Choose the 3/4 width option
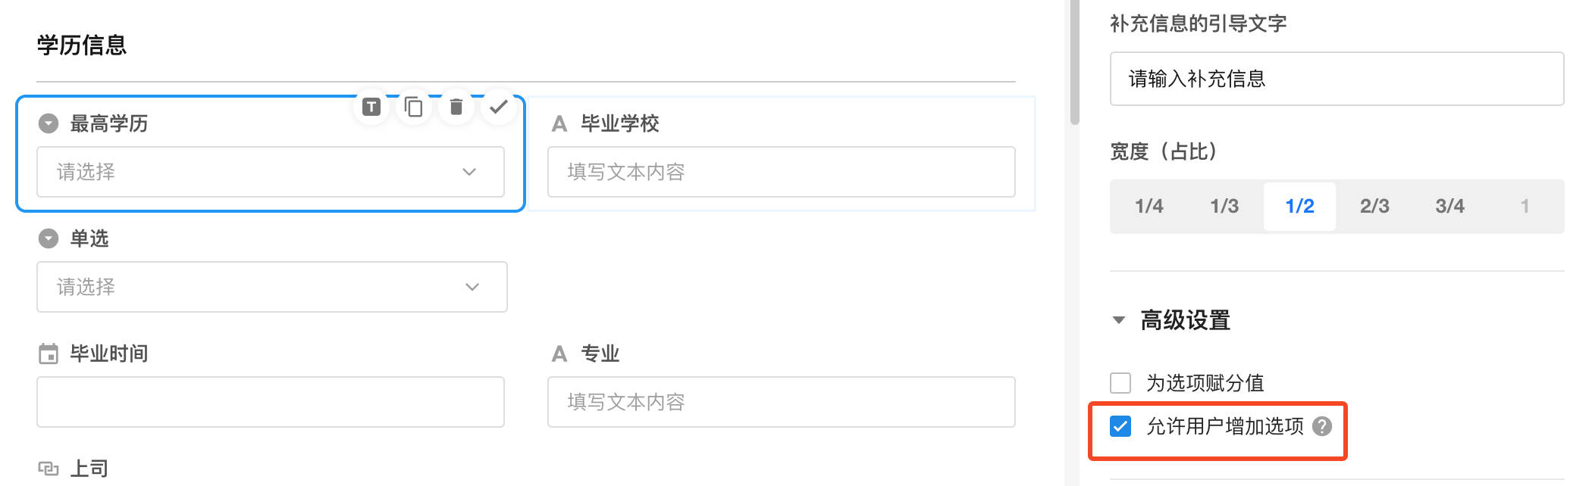This screenshot has height=486, width=1592. pyautogui.click(x=1449, y=206)
